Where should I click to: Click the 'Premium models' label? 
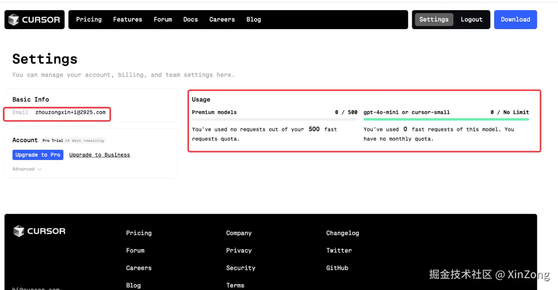[214, 112]
